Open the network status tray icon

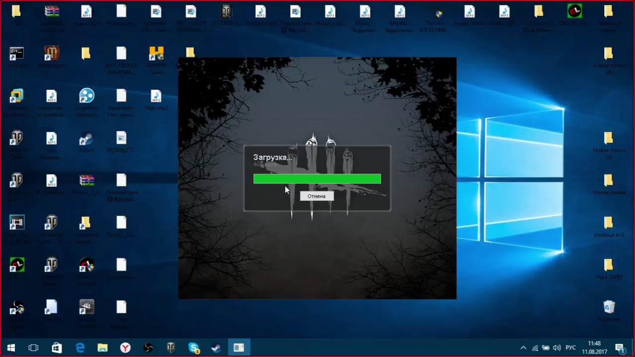click(535, 348)
